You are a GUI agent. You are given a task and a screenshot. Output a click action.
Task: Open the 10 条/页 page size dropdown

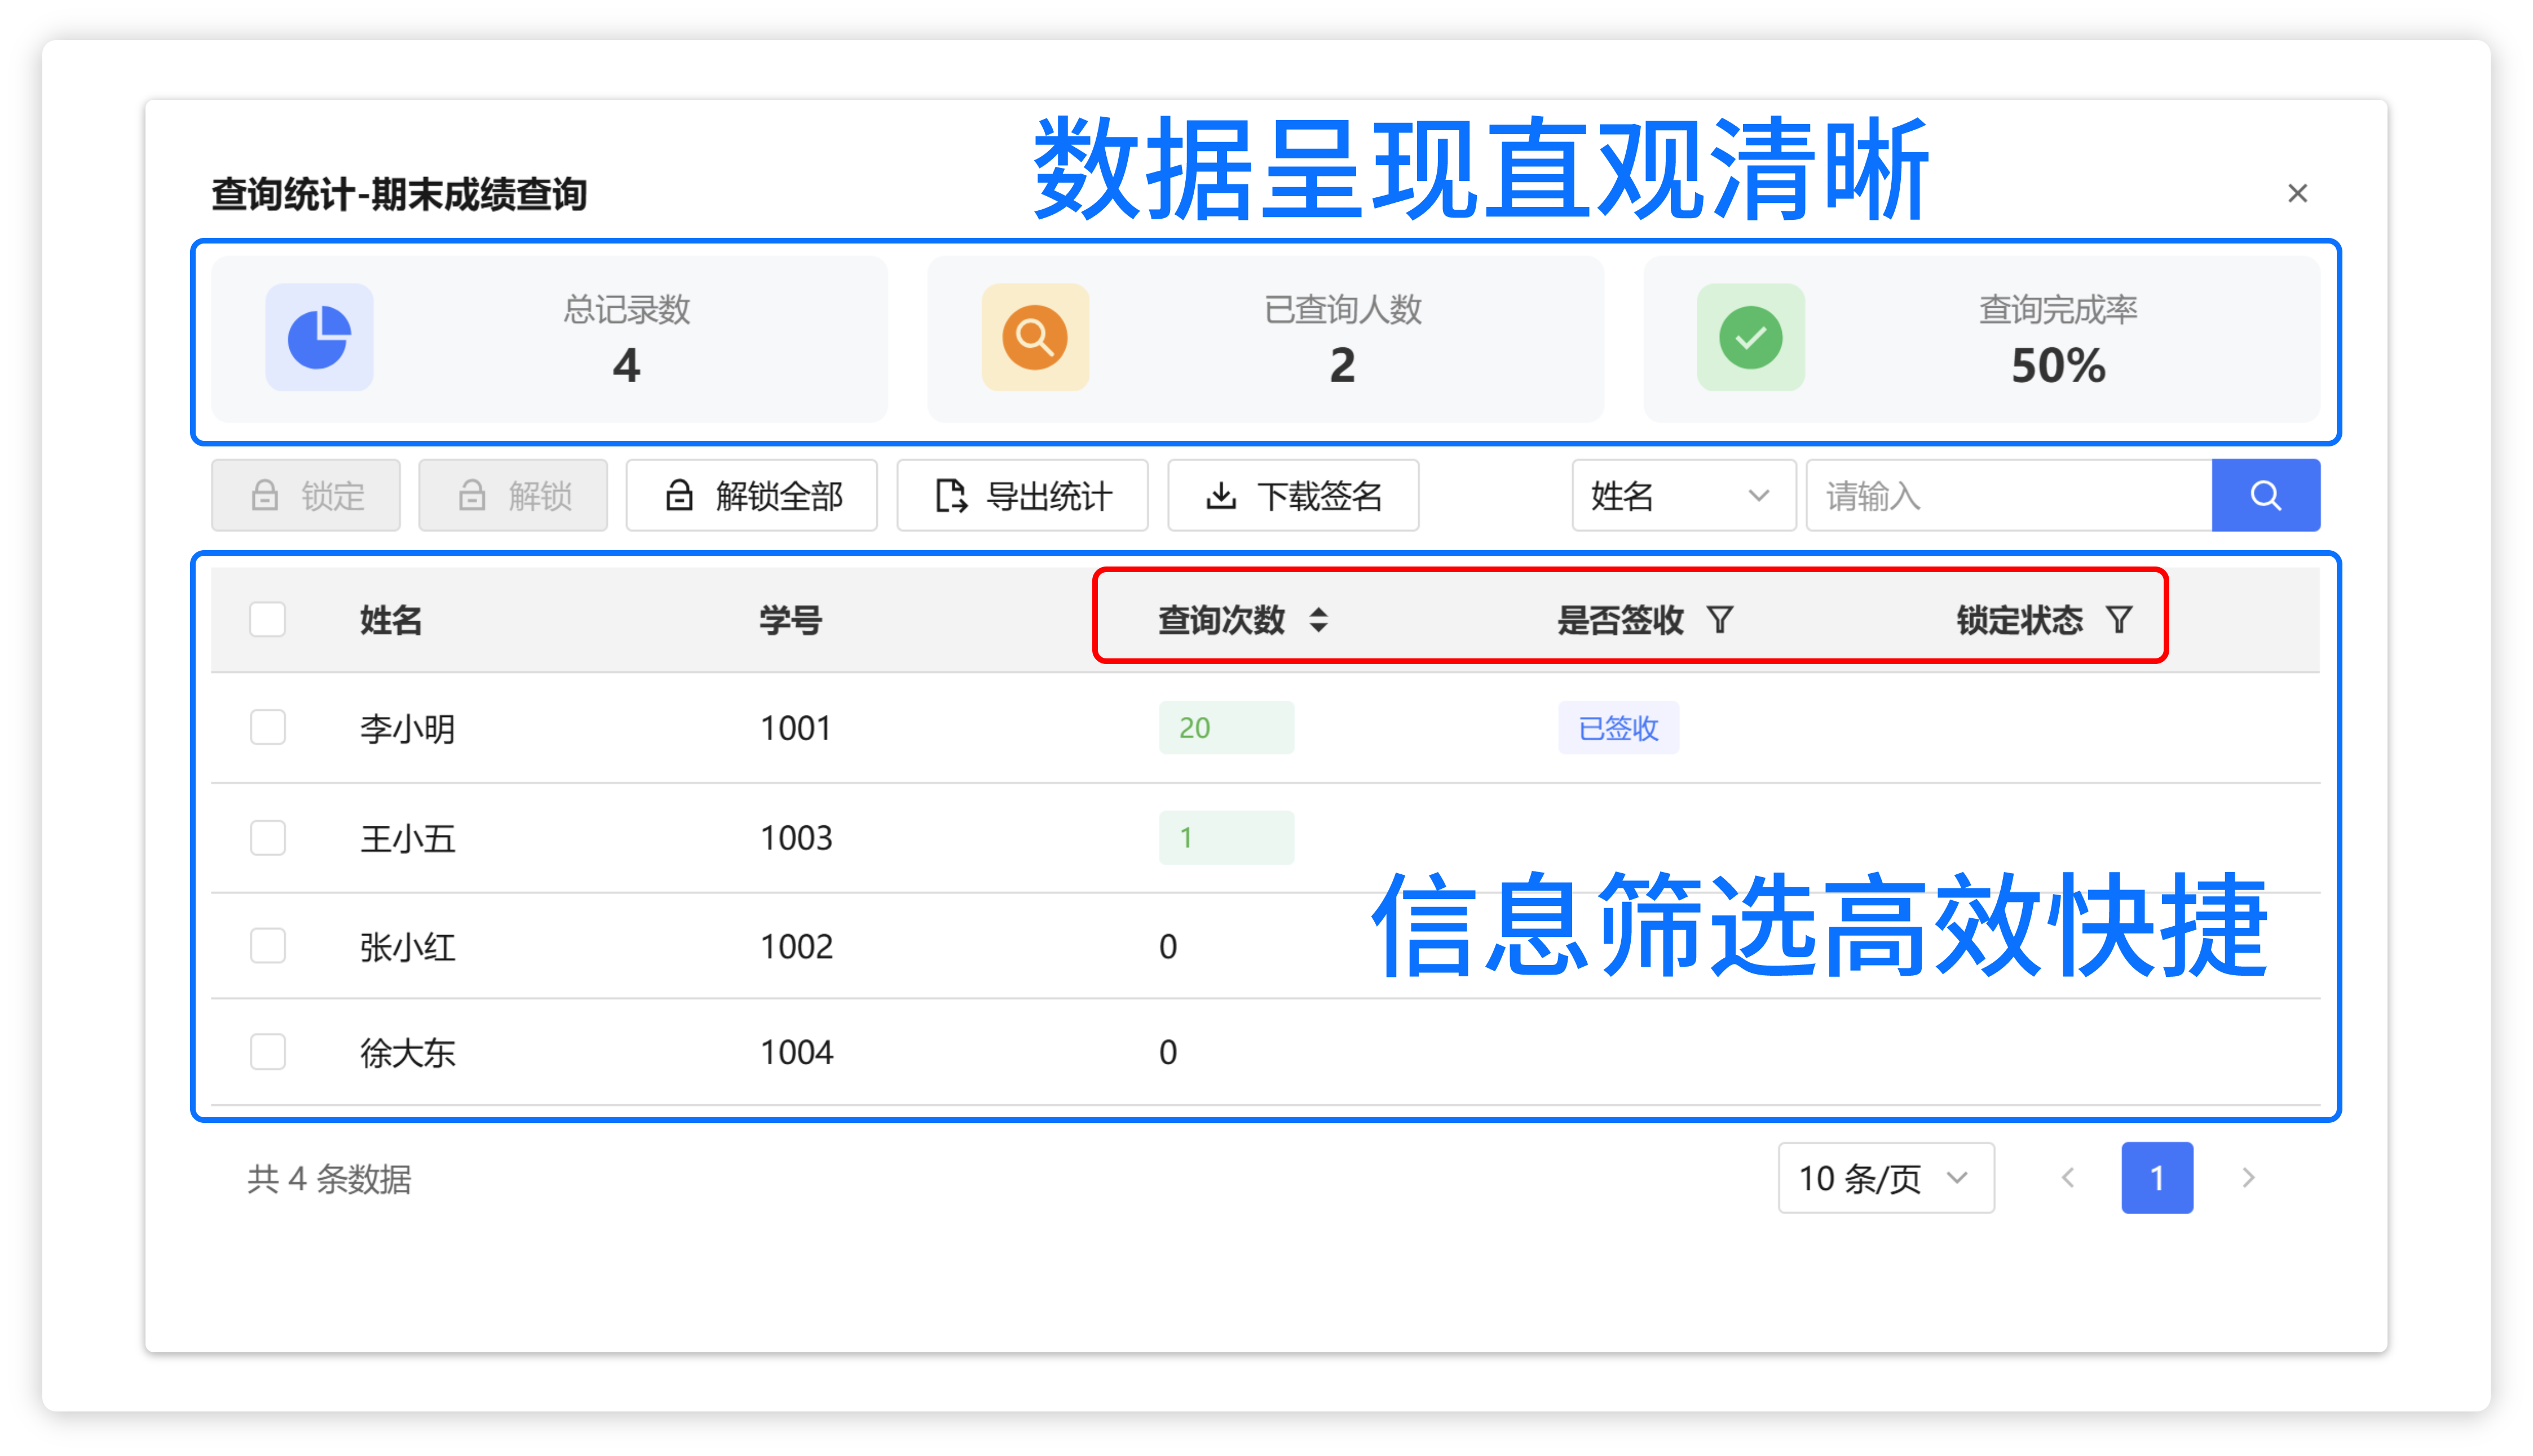[1886, 1178]
